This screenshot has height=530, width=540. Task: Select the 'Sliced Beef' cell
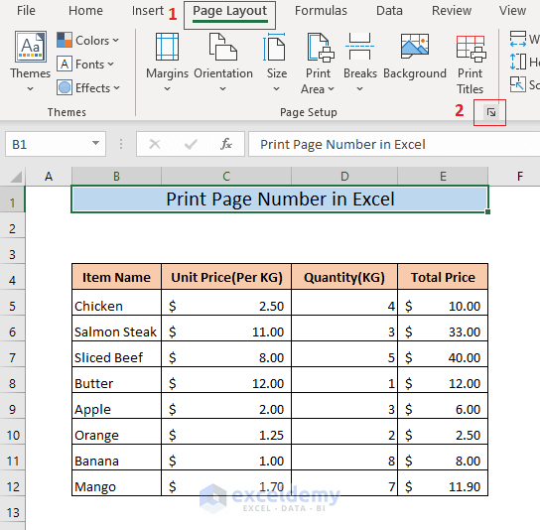point(116,354)
